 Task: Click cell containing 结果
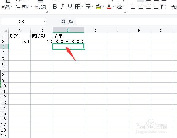[x=68, y=36]
